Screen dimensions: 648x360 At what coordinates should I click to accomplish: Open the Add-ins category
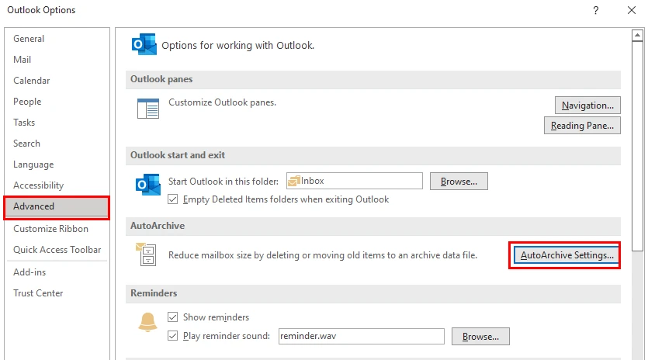pyautogui.click(x=29, y=272)
